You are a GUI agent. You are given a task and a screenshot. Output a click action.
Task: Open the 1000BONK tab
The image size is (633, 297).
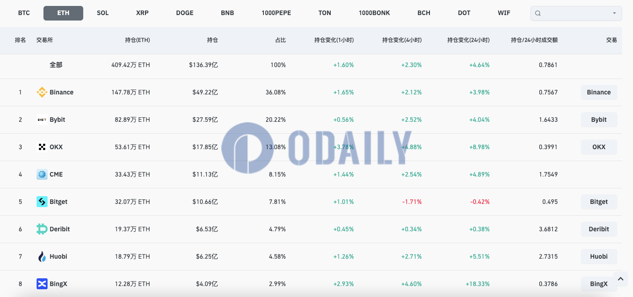pyautogui.click(x=375, y=13)
